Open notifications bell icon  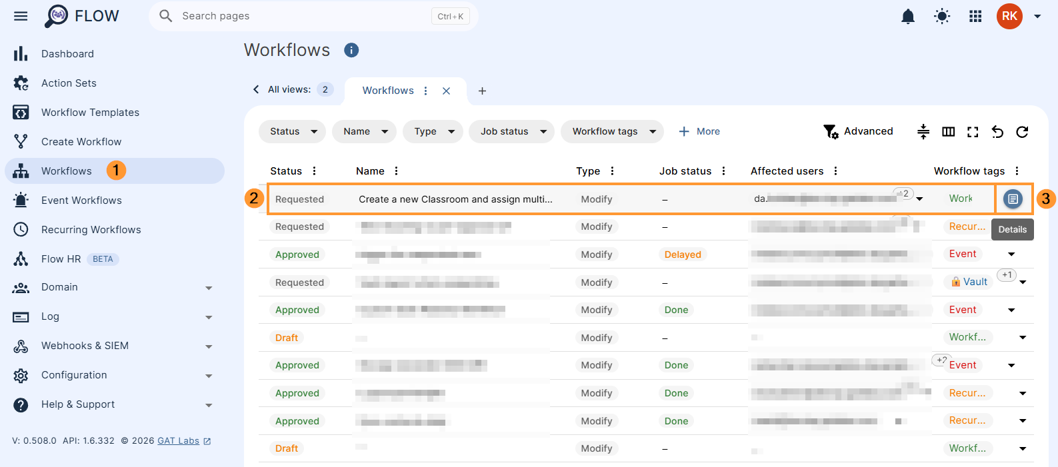click(908, 16)
